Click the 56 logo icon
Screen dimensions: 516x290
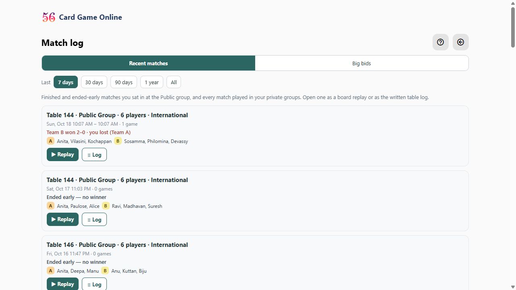49,17
